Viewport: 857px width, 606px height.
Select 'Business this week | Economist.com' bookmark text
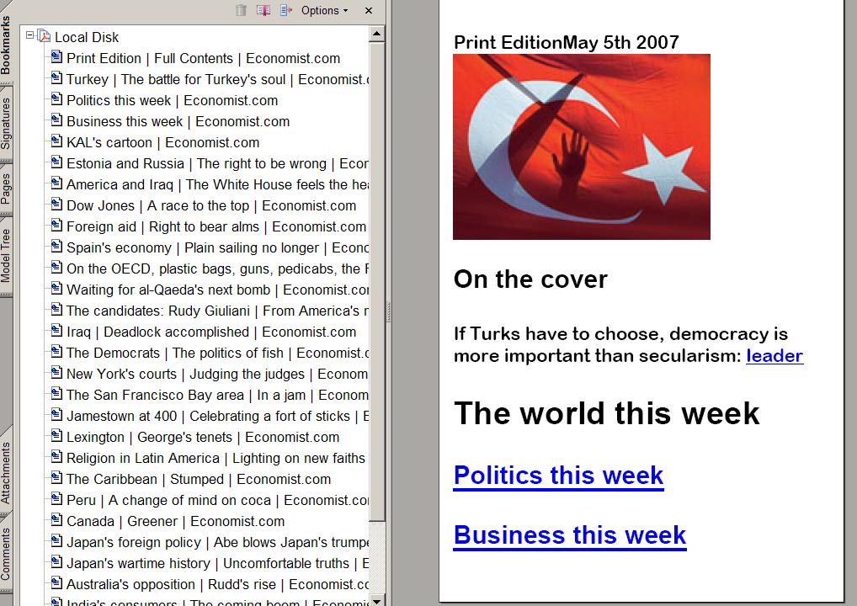[x=178, y=122]
